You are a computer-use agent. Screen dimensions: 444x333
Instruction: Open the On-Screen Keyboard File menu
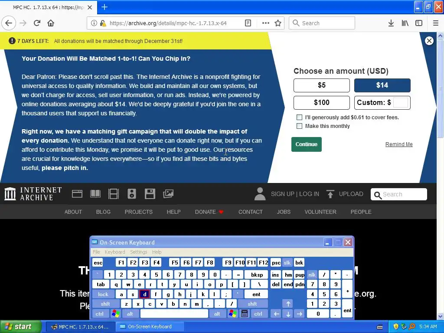click(96, 252)
